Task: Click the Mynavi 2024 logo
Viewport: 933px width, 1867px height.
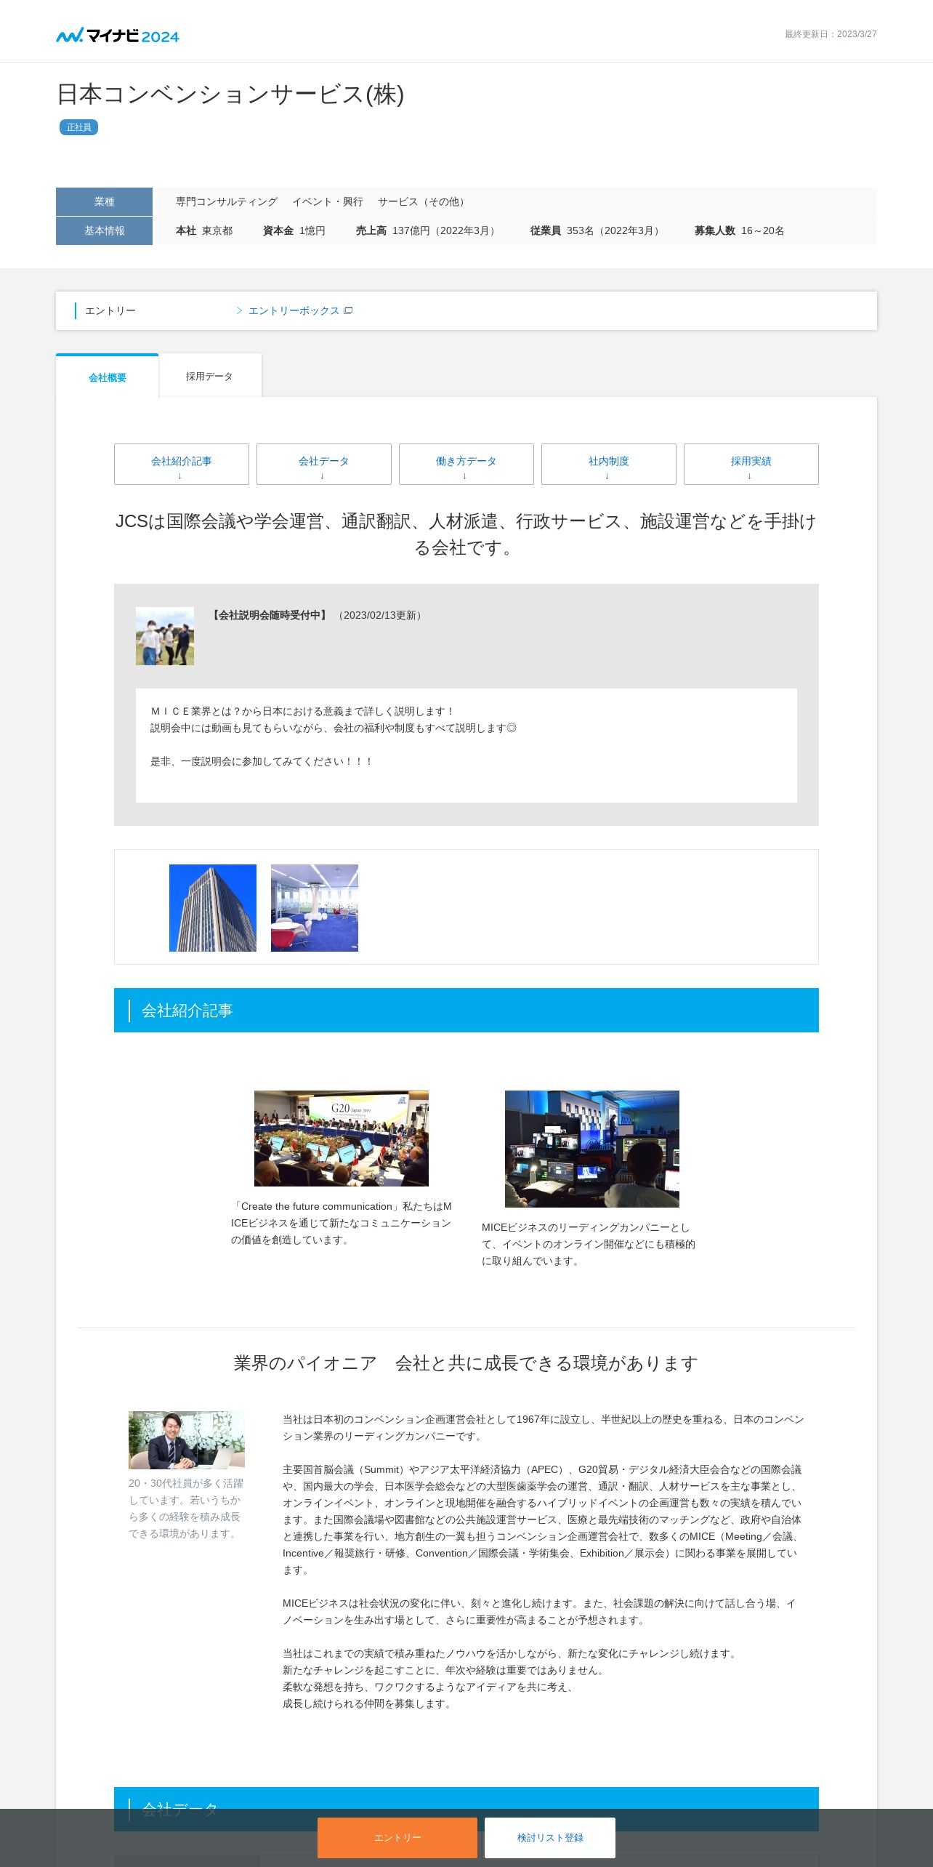Action: click(118, 35)
